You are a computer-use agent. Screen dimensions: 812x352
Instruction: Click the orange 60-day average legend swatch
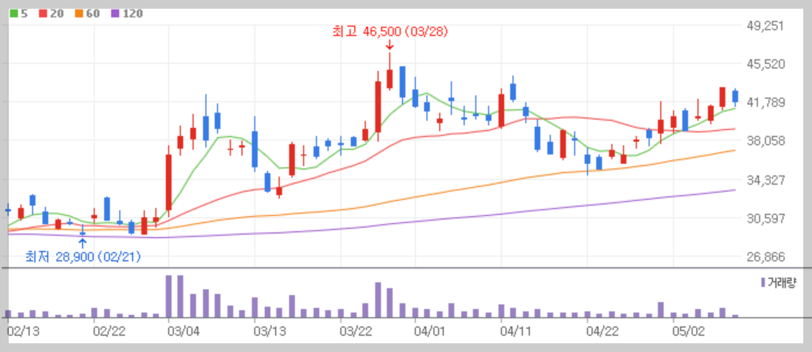pyautogui.click(x=79, y=13)
